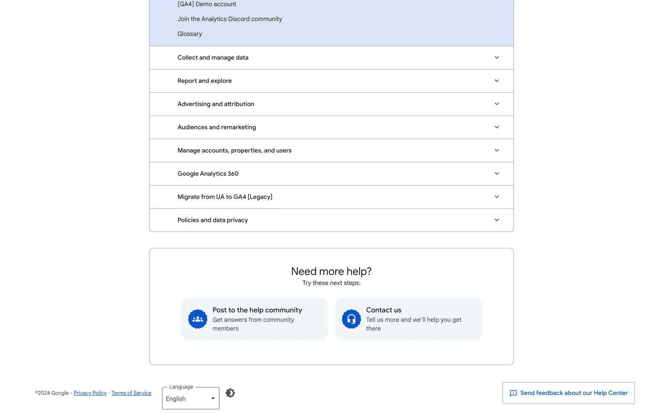
Task: Open the Glossary article
Action: pos(190,34)
